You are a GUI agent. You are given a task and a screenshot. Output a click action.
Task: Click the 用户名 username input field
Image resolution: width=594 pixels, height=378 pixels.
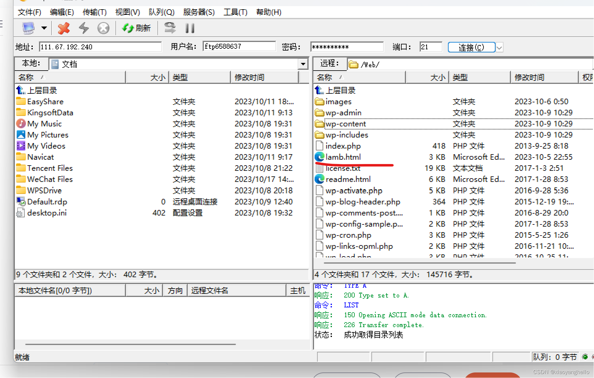pos(239,47)
